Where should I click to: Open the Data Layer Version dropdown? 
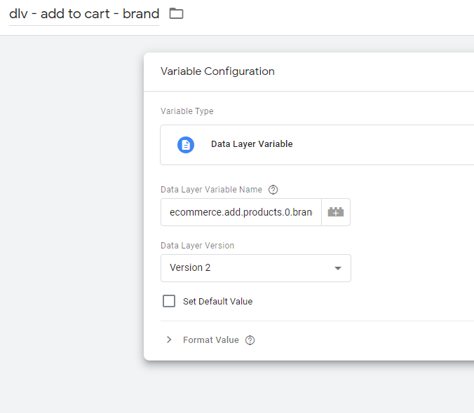coord(256,268)
